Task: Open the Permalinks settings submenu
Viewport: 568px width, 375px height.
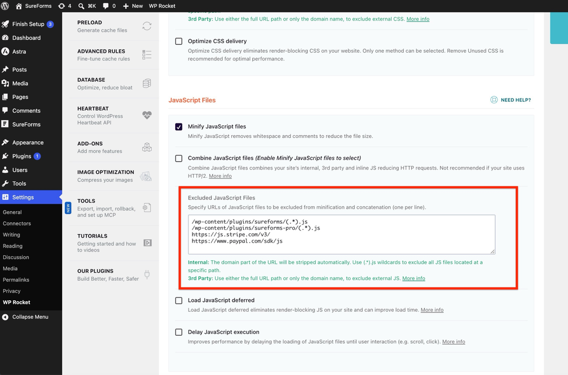Action: [x=16, y=280]
